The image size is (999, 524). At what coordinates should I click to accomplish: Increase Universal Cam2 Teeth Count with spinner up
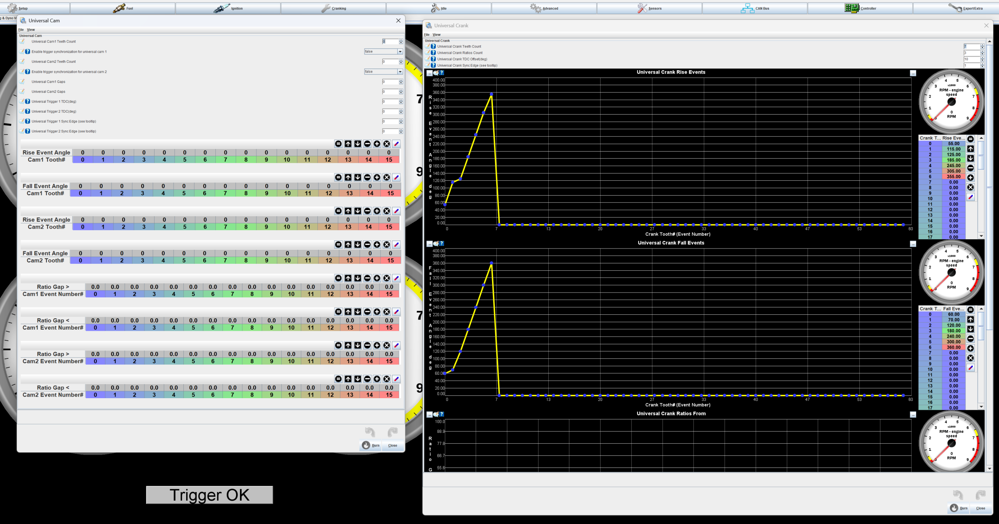tap(401, 60)
